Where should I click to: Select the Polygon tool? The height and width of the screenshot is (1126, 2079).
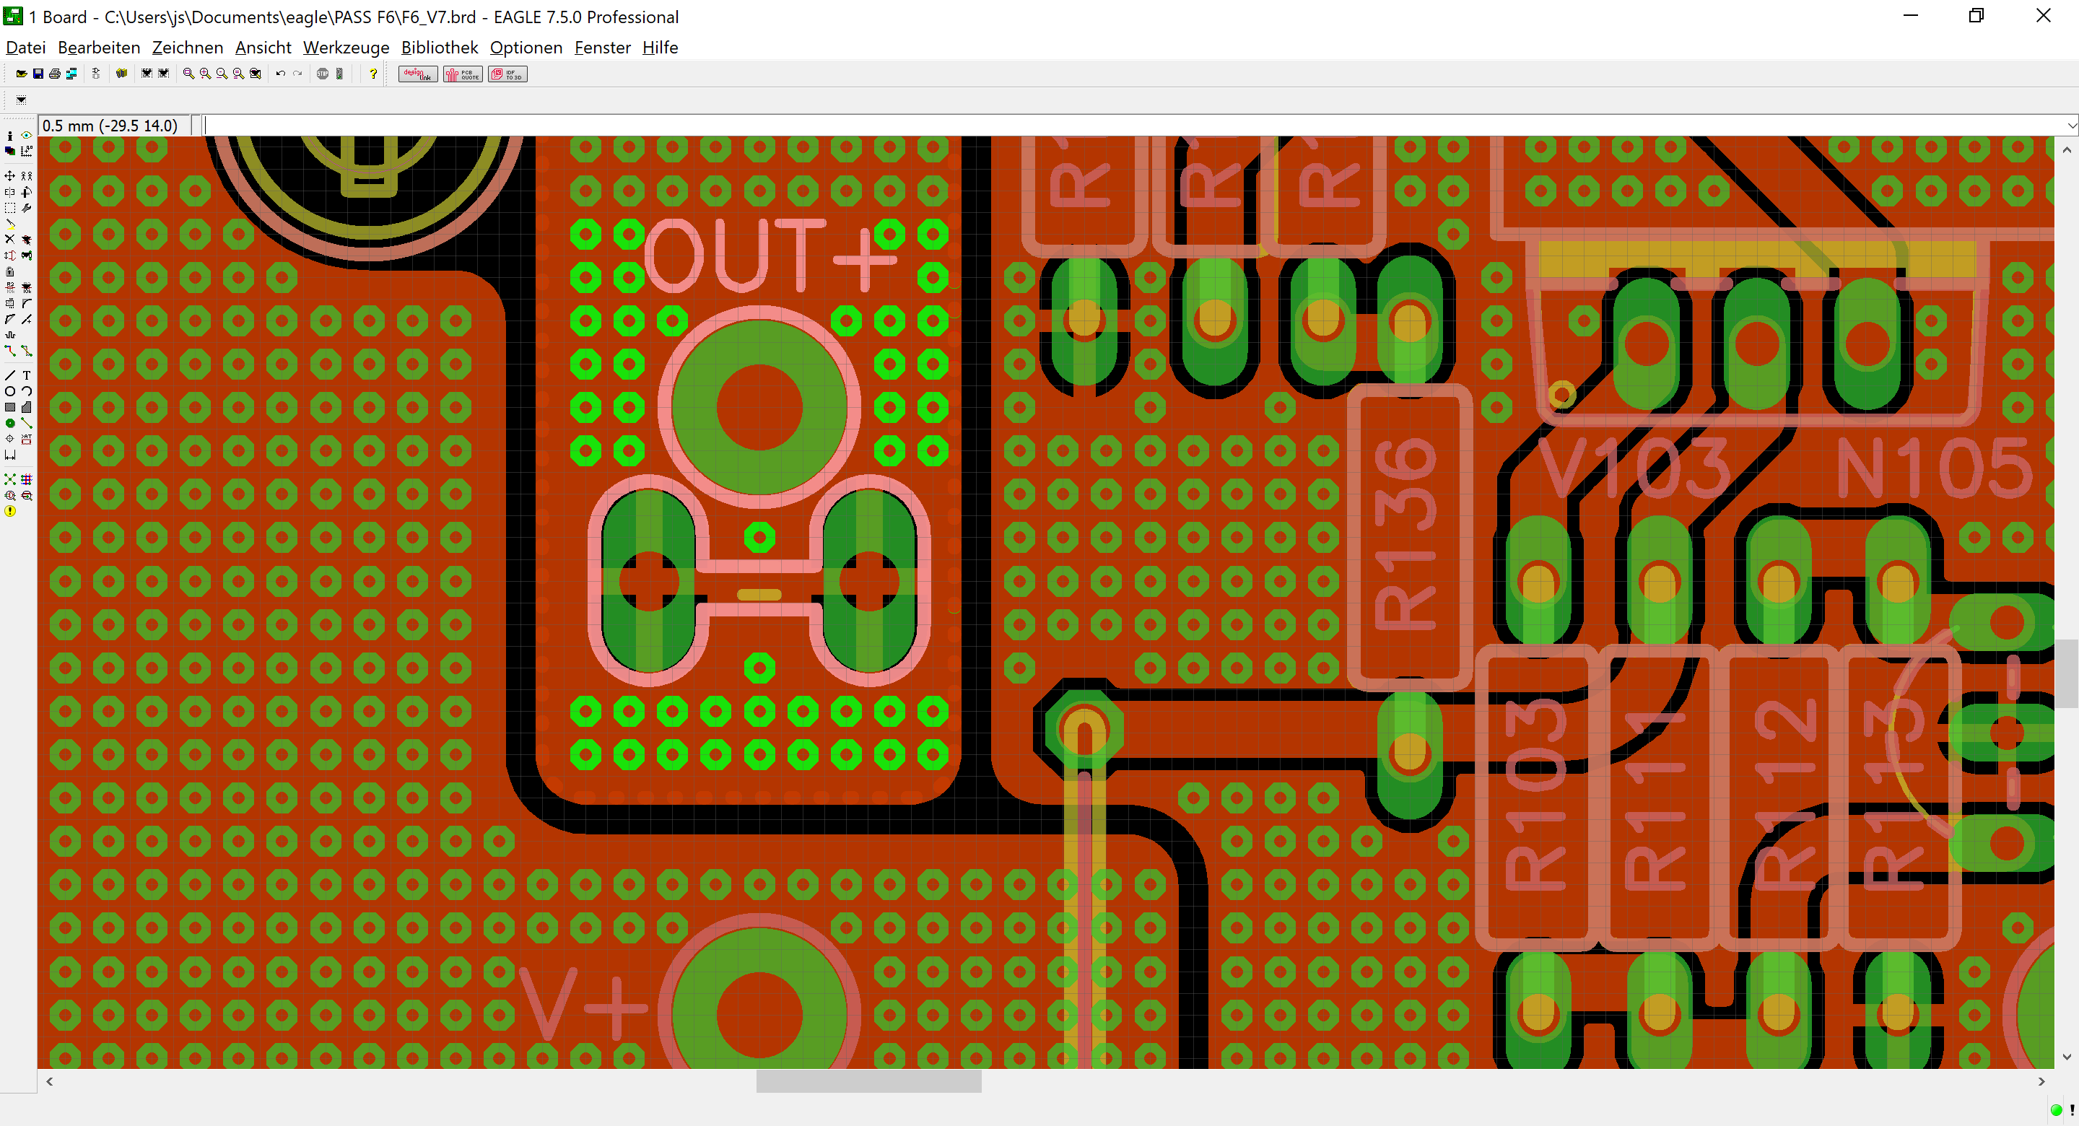(27, 408)
